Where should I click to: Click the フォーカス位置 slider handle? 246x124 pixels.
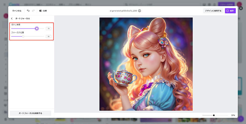point(23,36)
